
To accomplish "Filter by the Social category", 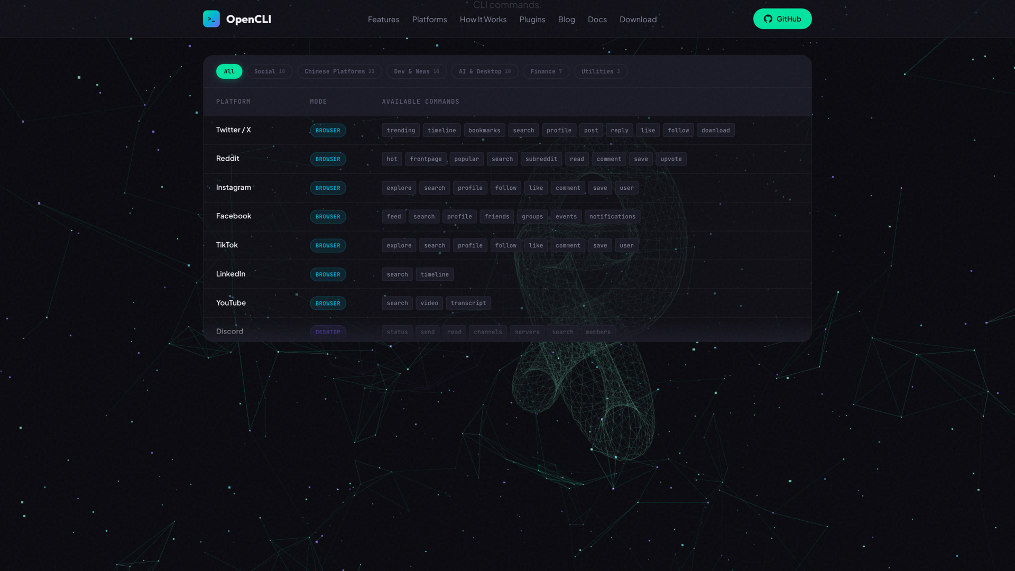I will [x=270, y=71].
